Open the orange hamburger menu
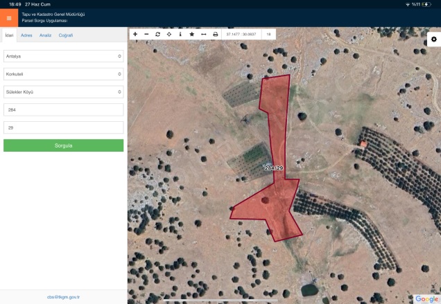The image size is (441, 304). 9,18
